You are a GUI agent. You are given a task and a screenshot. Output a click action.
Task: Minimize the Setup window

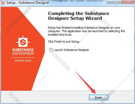click(111, 2)
